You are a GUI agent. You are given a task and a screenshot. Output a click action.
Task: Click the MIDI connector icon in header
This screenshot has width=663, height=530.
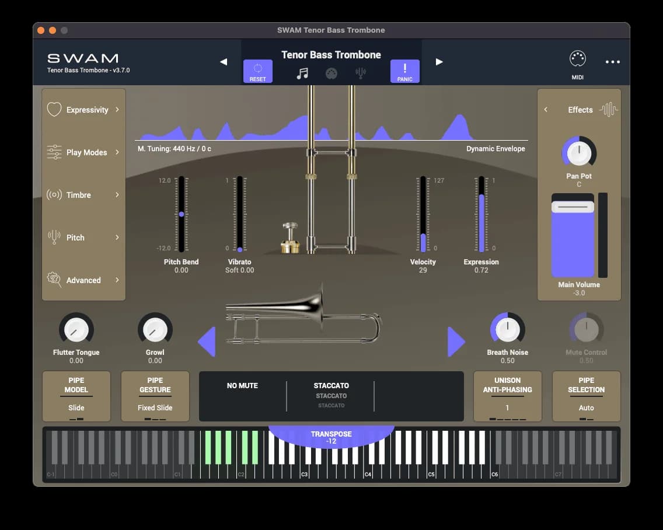click(331, 74)
